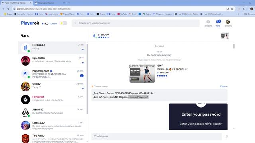The image size is (255, 143).
Task: Click the 150 ₽ price
Action: pos(160,66)
